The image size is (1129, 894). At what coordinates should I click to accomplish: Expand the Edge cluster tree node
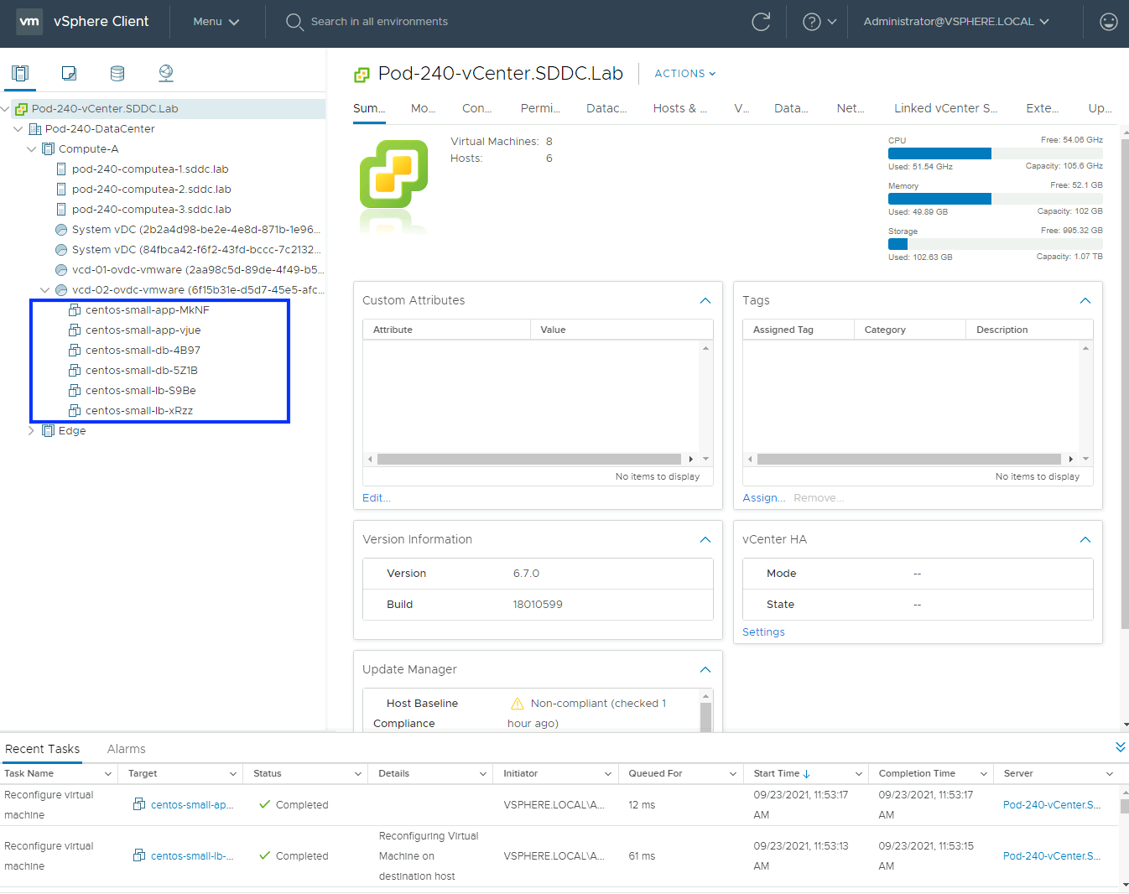coord(32,431)
